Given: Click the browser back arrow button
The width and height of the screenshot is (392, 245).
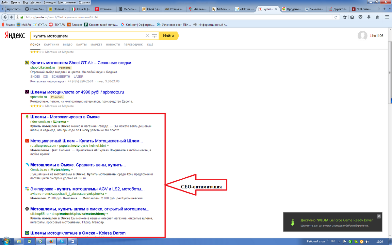Looking at the screenshot, I should pos(5,17).
